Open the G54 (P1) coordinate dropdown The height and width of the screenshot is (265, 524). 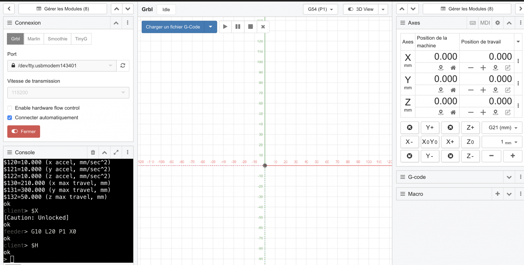tap(320, 9)
